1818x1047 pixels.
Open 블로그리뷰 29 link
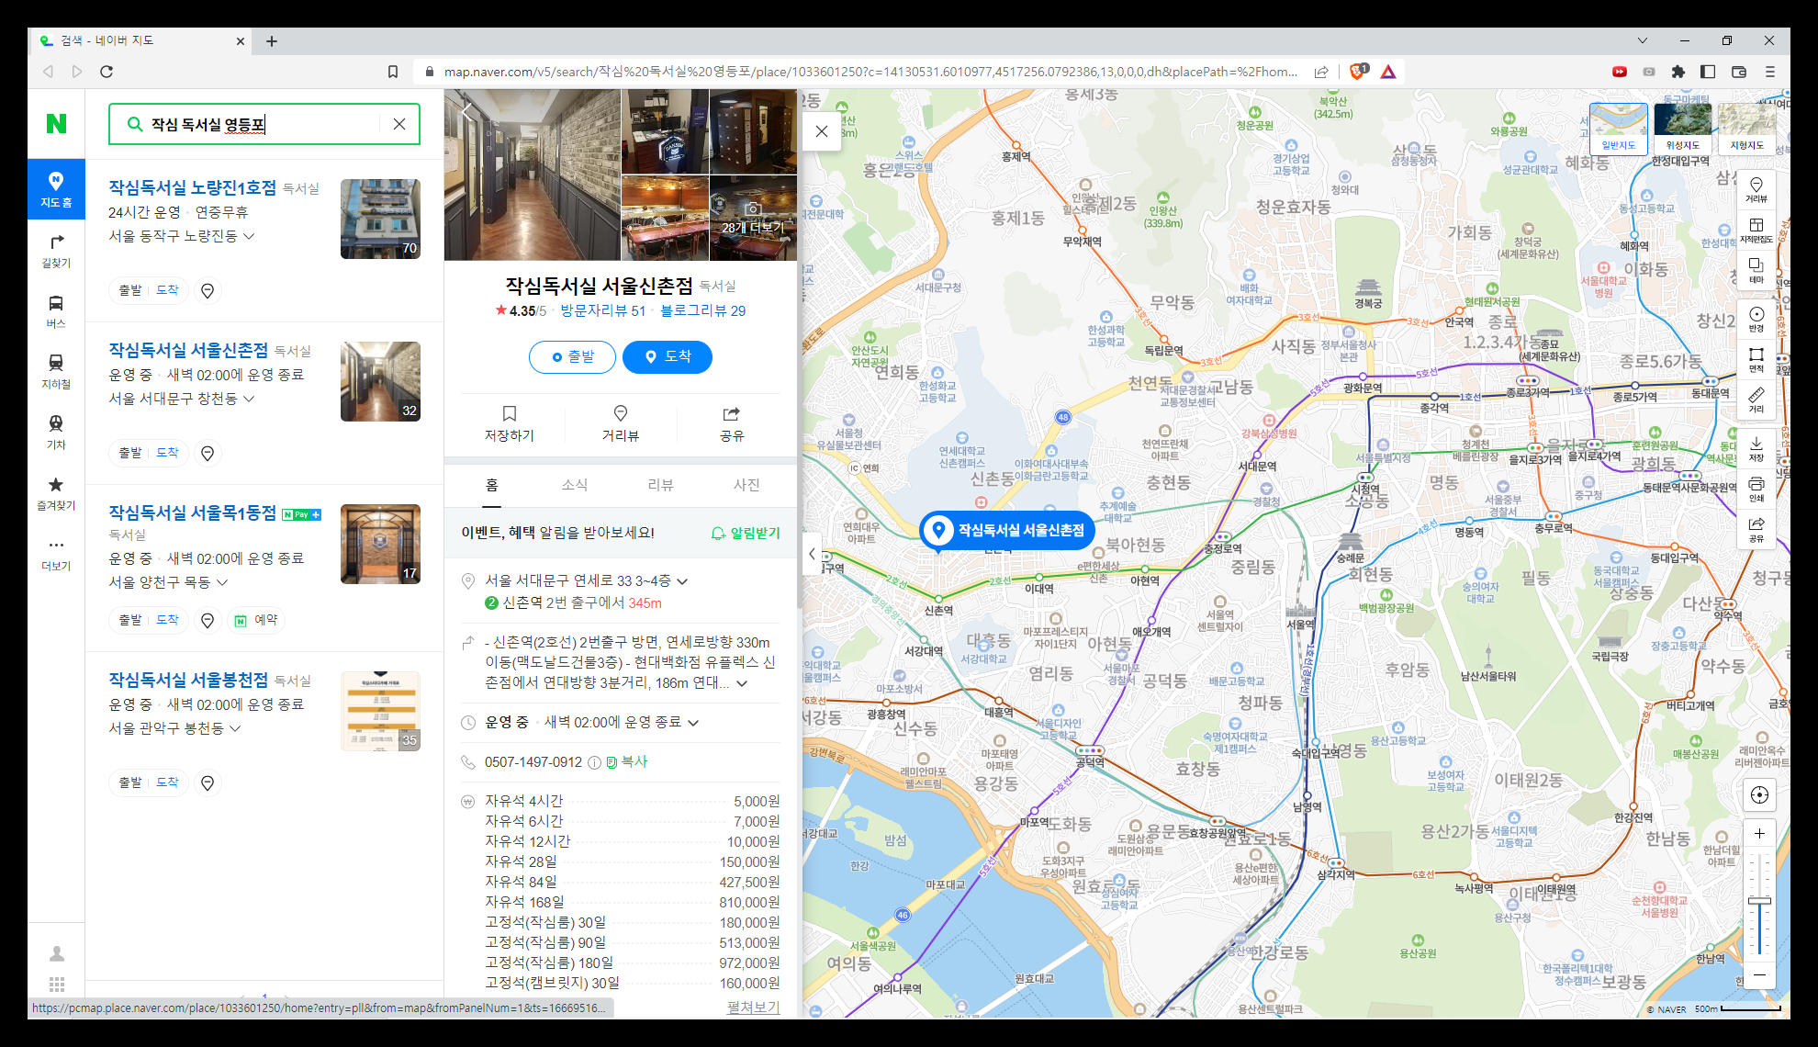[x=703, y=311]
